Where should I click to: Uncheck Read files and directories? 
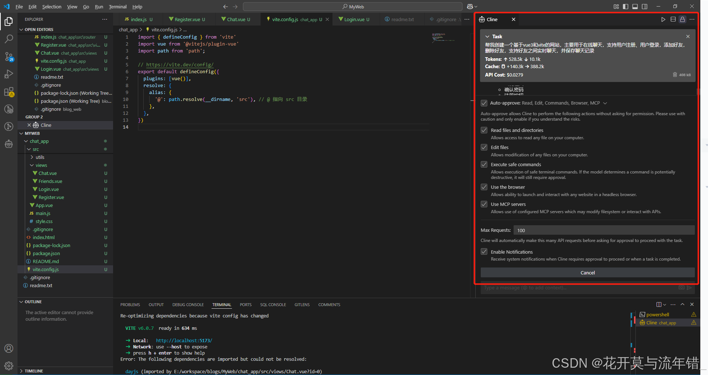484,130
